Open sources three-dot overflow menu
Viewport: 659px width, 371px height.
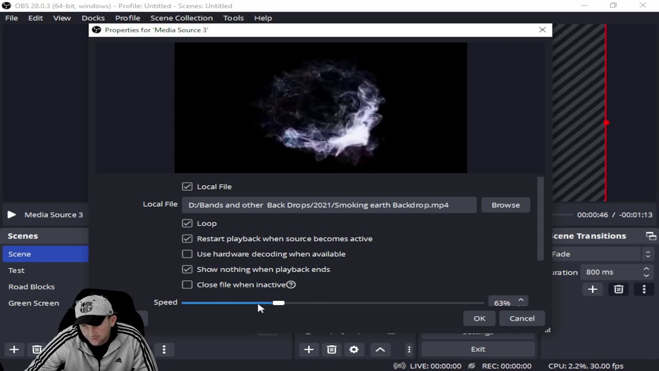click(409, 349)
